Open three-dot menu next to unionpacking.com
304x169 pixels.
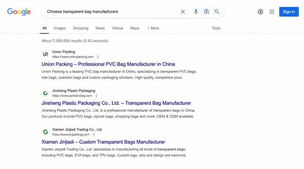[x=98, y=57]
